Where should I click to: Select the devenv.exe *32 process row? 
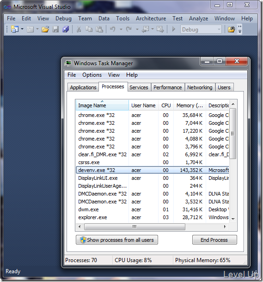point(153,170)
